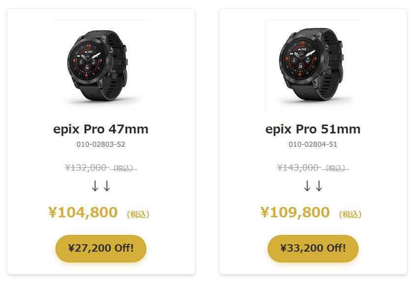Open the epix Pro 51mm watch photo

click(313, 66)
